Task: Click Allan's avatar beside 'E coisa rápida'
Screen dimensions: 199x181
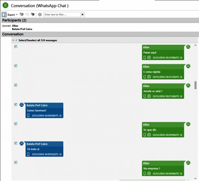Action: [188, 66]
